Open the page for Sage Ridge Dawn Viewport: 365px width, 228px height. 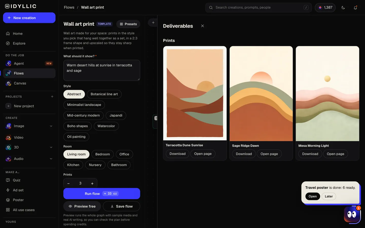click(x=269, y=154)
